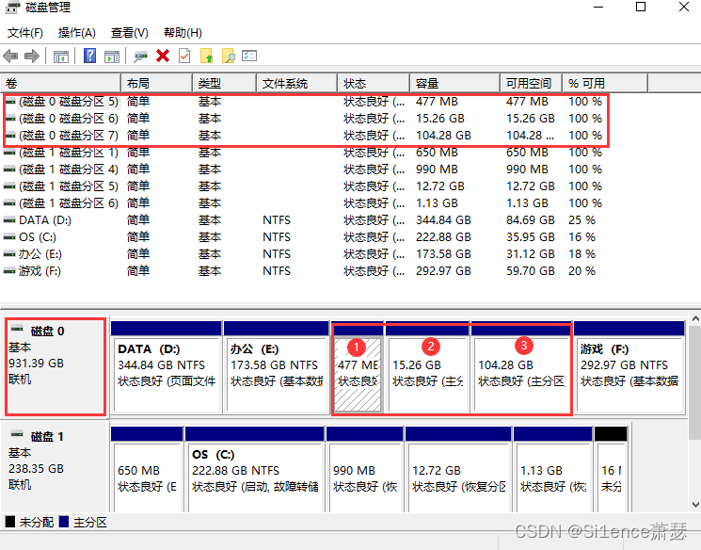The height and width of the screenshot is (550, 701).
Task: Open the blue question mark help icon
Action: [x=90, y=56]
